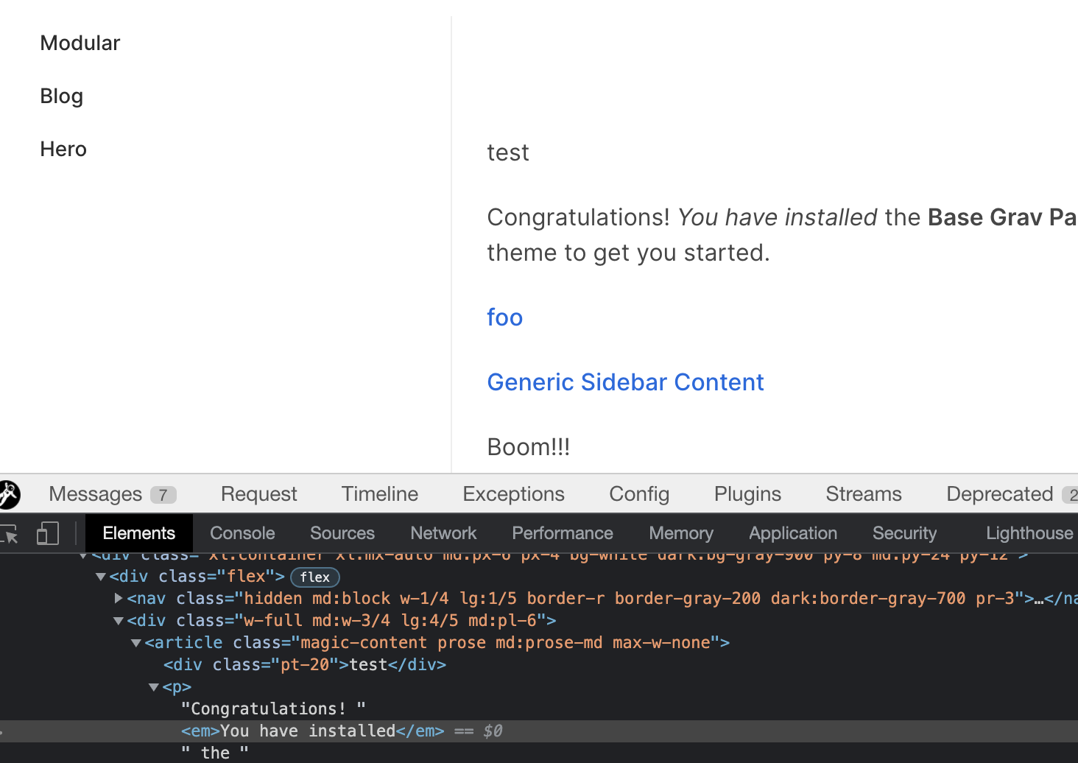Toggle the flex overlay badge
The width and height of the screenshot is (1078, 763).
tap(314, 577)
